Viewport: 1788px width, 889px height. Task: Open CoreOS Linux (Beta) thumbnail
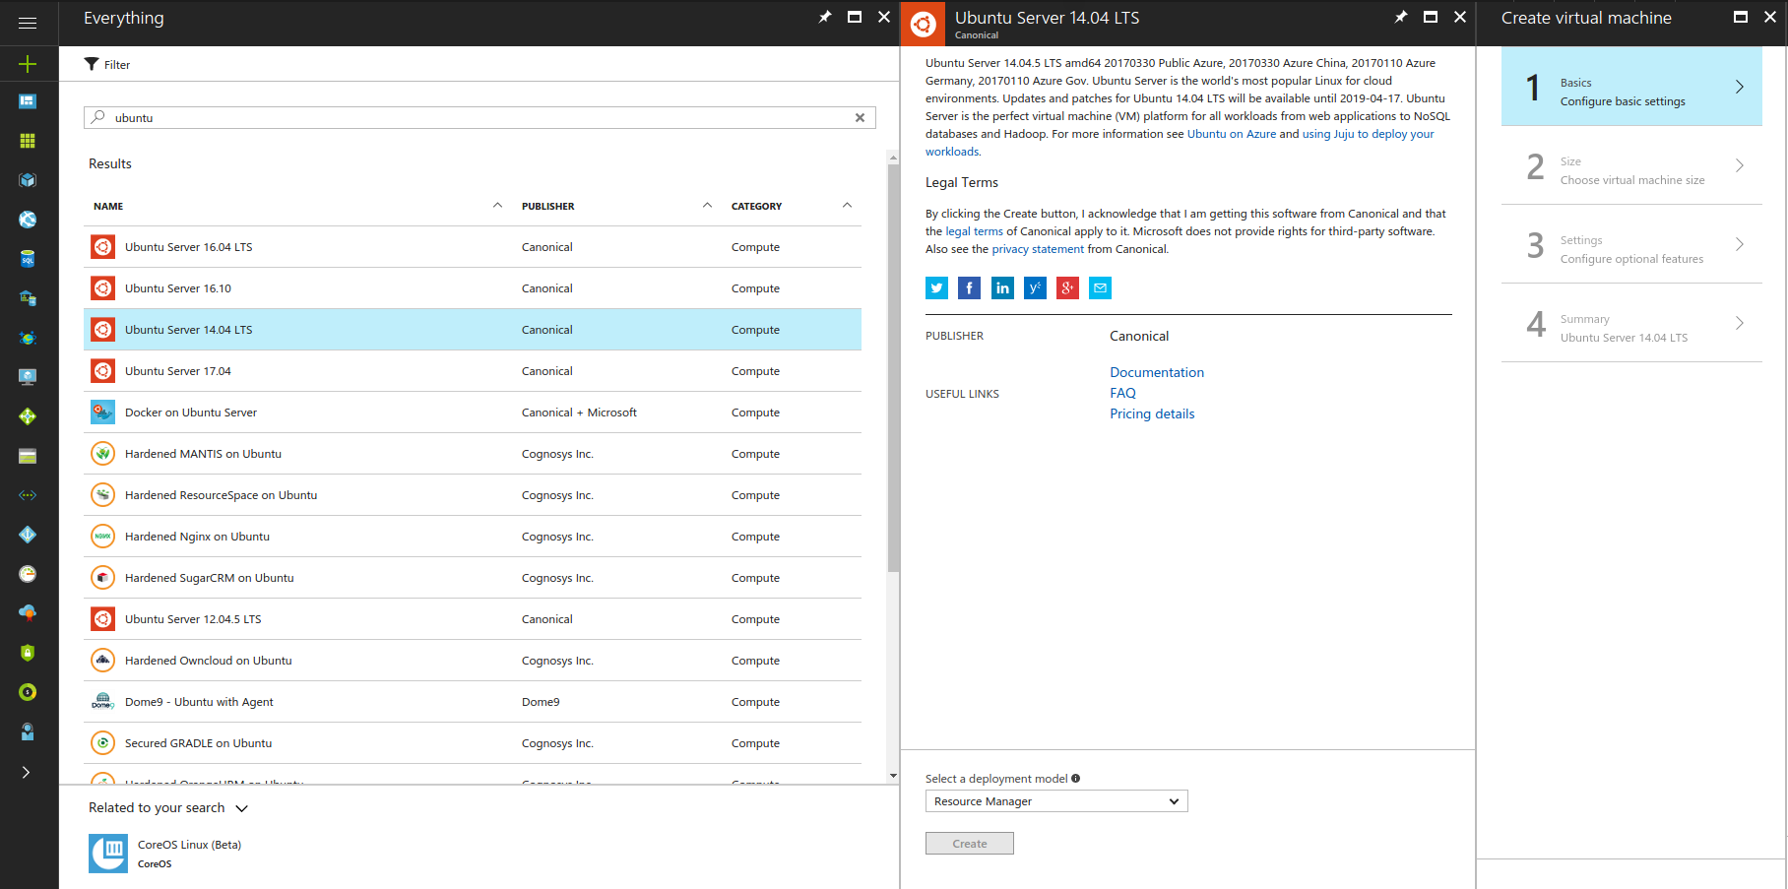pyautogui.click(x=108, y=853)
